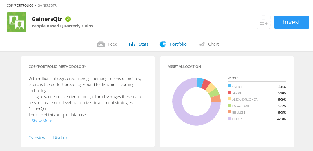The height and width of the screenshot is (151, 313).
Task: Open the Disclaimer link
Action: [62, 137]
